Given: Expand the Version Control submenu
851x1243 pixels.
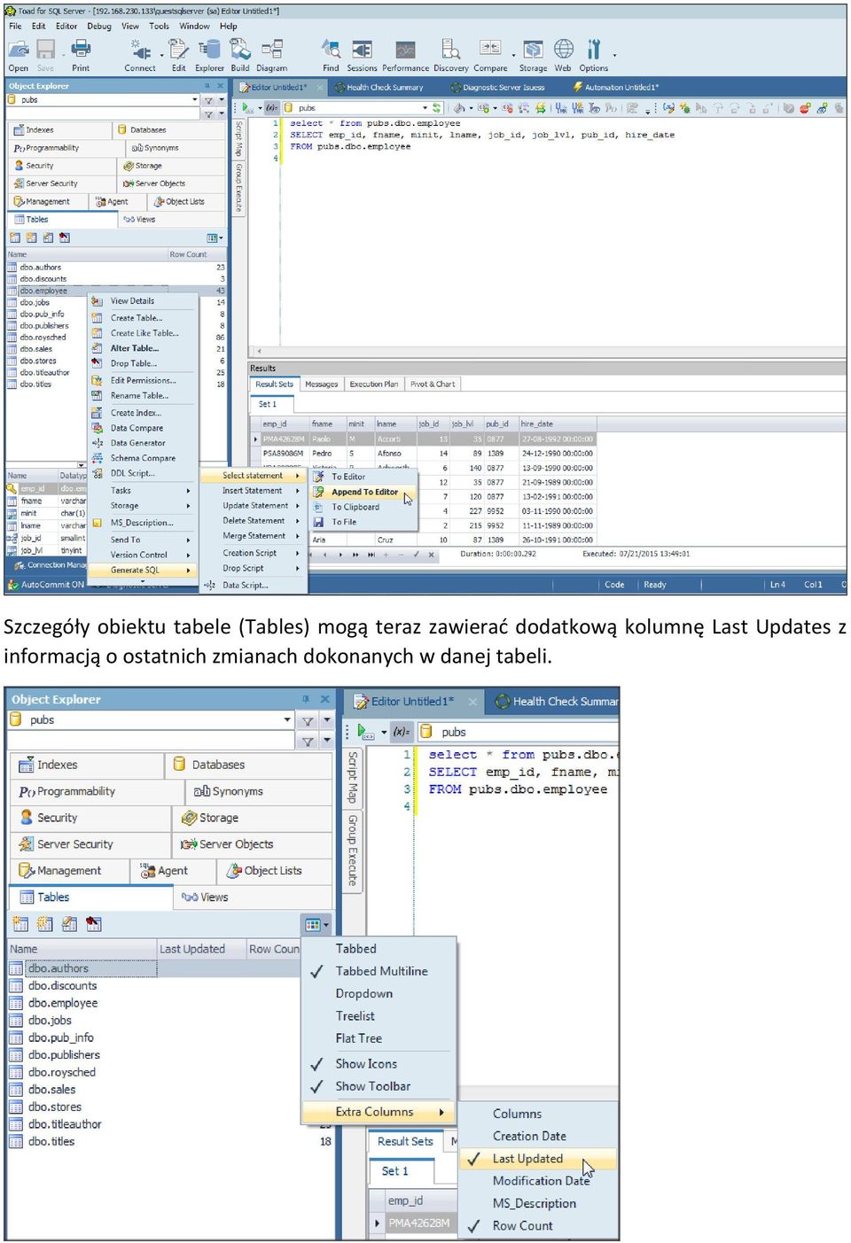Looking at the screenshot, I should pos(143,555).
